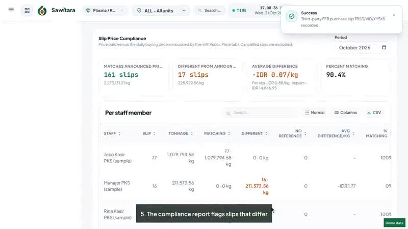Viewport: 408px width, 229px height.
Task: Click the TIME status indicator
Action: coord(239,10)
